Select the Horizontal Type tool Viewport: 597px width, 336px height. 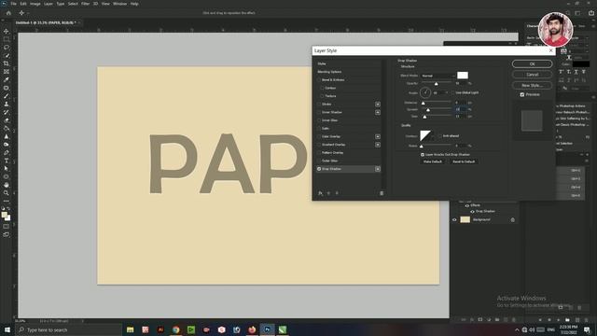point(7,161)
